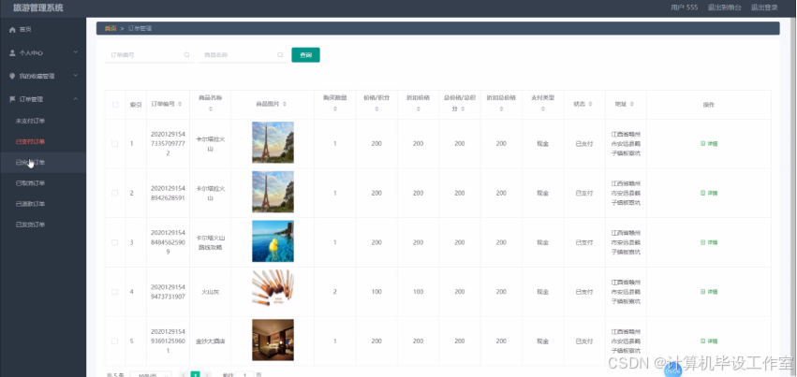Viewport: 797px width, 377px height.
Task: Select 未支付订单 in the sidebar
Action: click(x=31, y=122)
